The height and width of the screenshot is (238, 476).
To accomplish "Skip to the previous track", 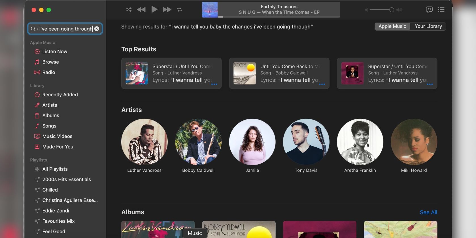I will 141,10.
